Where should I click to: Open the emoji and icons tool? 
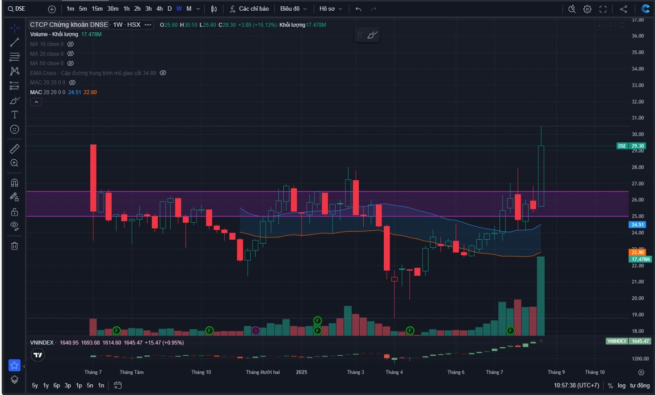[14, 129]
